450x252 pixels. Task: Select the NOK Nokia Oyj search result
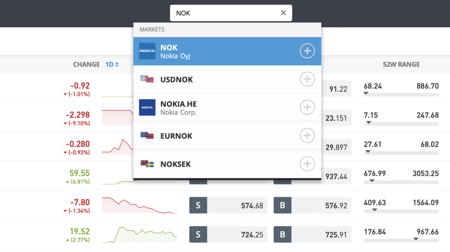pos(227,51)
